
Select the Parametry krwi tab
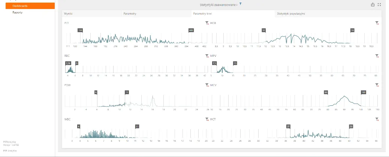(233, 13)
